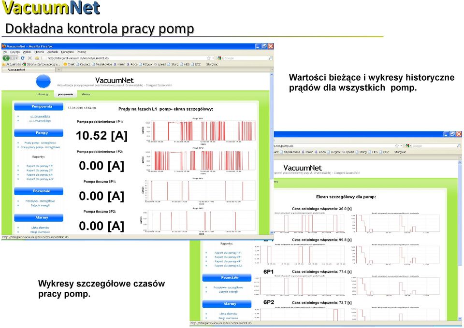Open the ul. Limanowskiego link
This screenshot has width=464, height=328.
click(40, 121)
